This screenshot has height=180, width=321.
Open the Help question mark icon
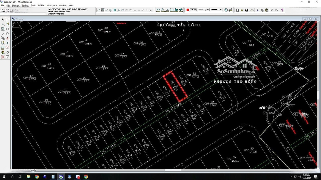tap(282, 10)
